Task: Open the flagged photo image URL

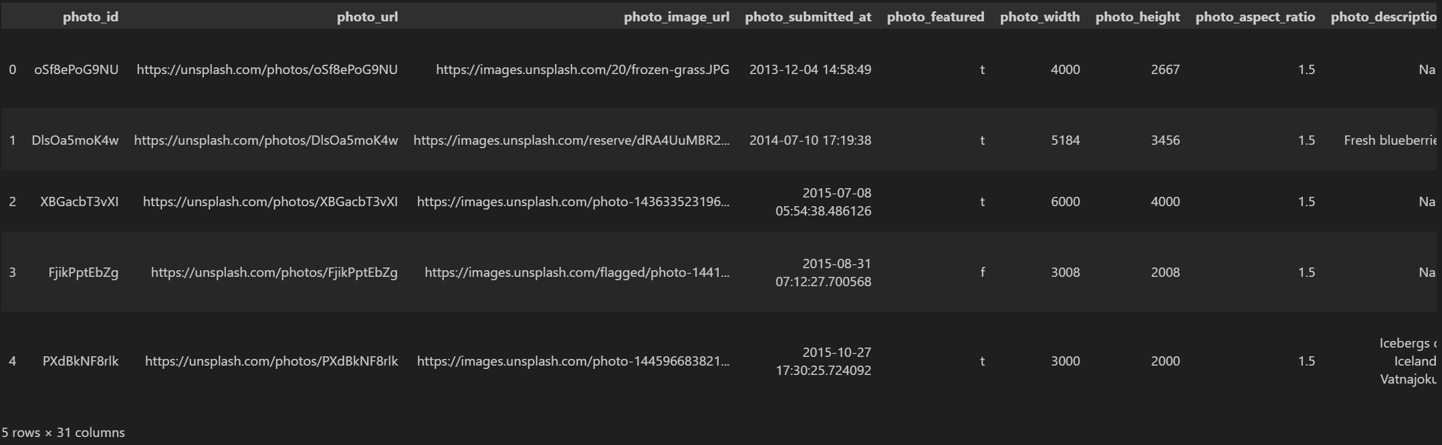Action: click(577, 272)
